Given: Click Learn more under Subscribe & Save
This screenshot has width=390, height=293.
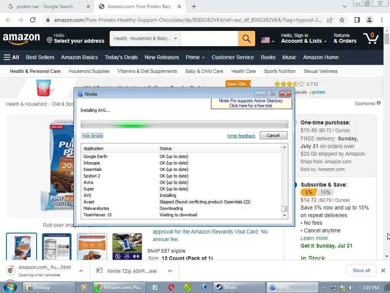Looking at the screenshot, I should tap(314, 238).
